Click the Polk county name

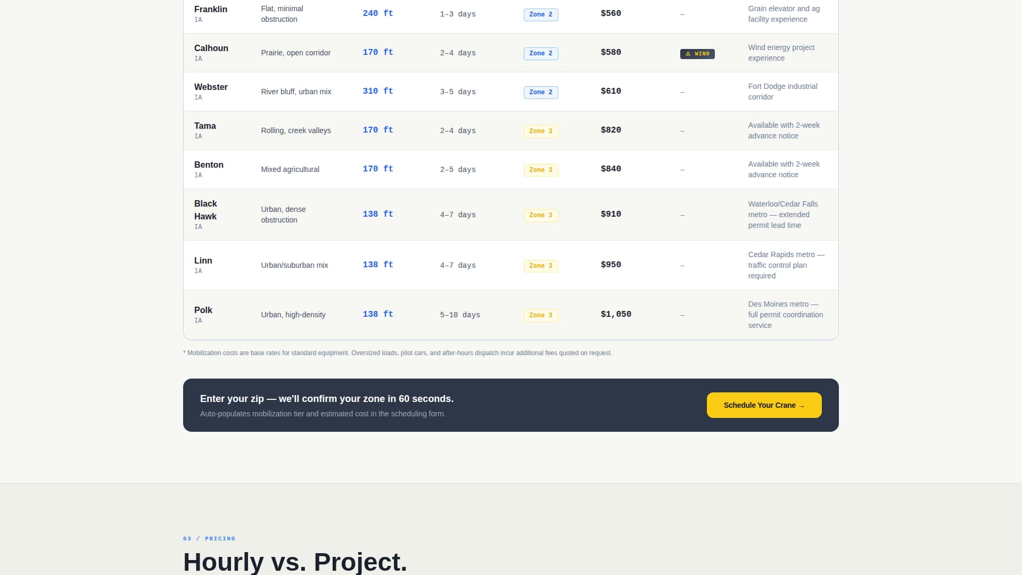pos(203,310)
